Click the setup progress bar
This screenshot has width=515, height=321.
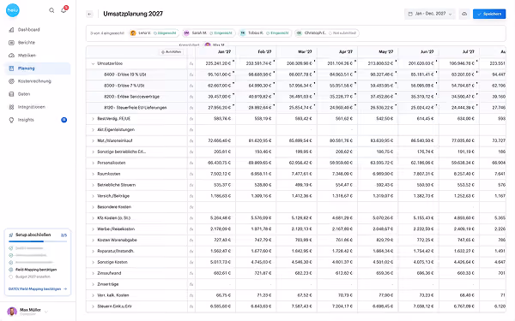click(x=38, y=241)
